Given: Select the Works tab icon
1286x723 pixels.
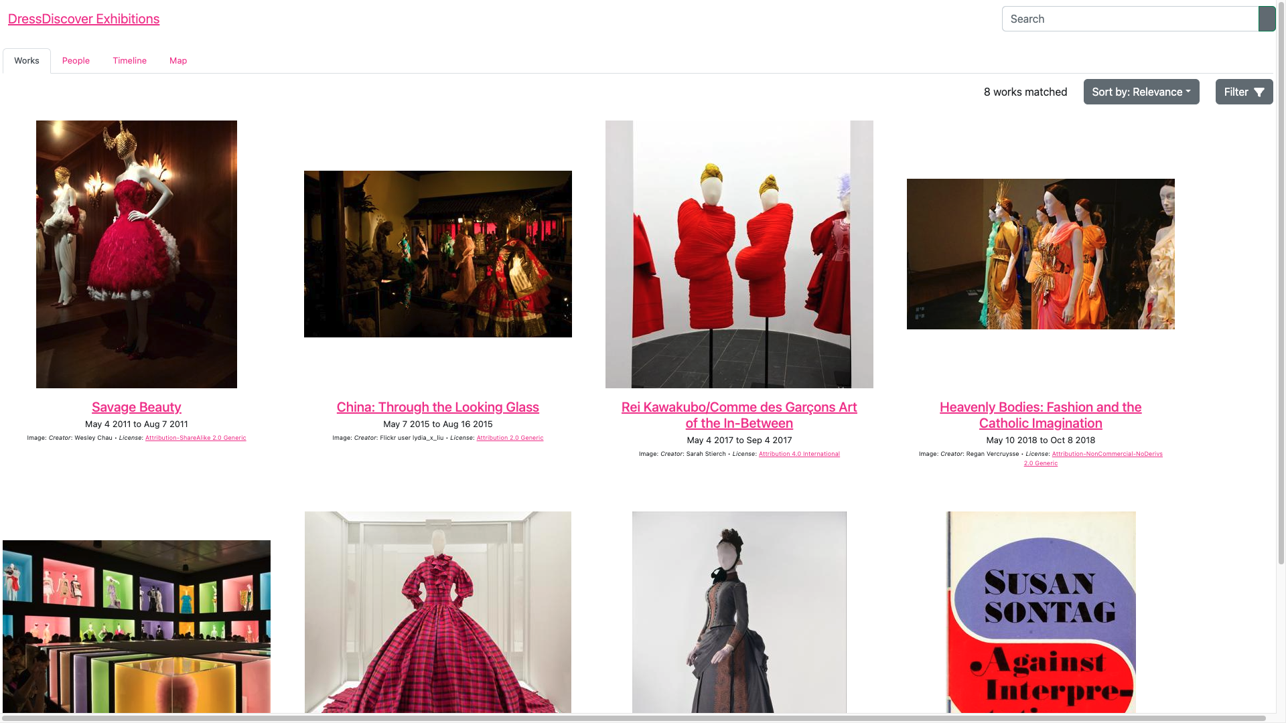Looking at the screenshot, I should 27,60.
